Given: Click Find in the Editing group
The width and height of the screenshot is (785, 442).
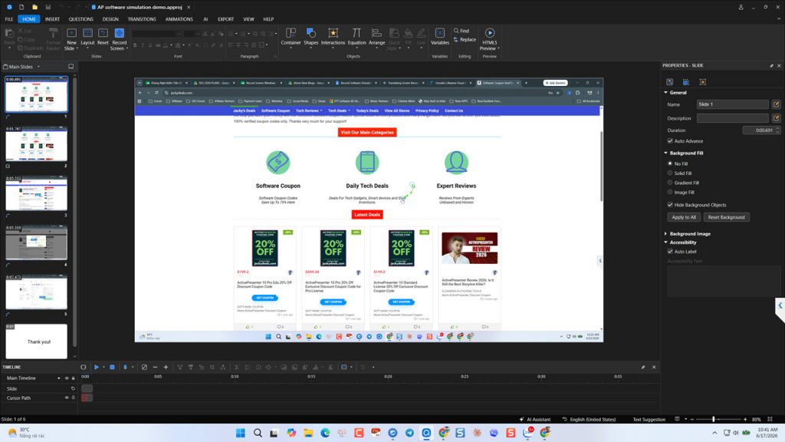Looking at the screenshot, I should coord(461,31).
